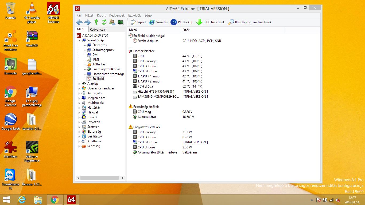Select Összegzés in the tree

pyautogui.click(x=99, y=45)
